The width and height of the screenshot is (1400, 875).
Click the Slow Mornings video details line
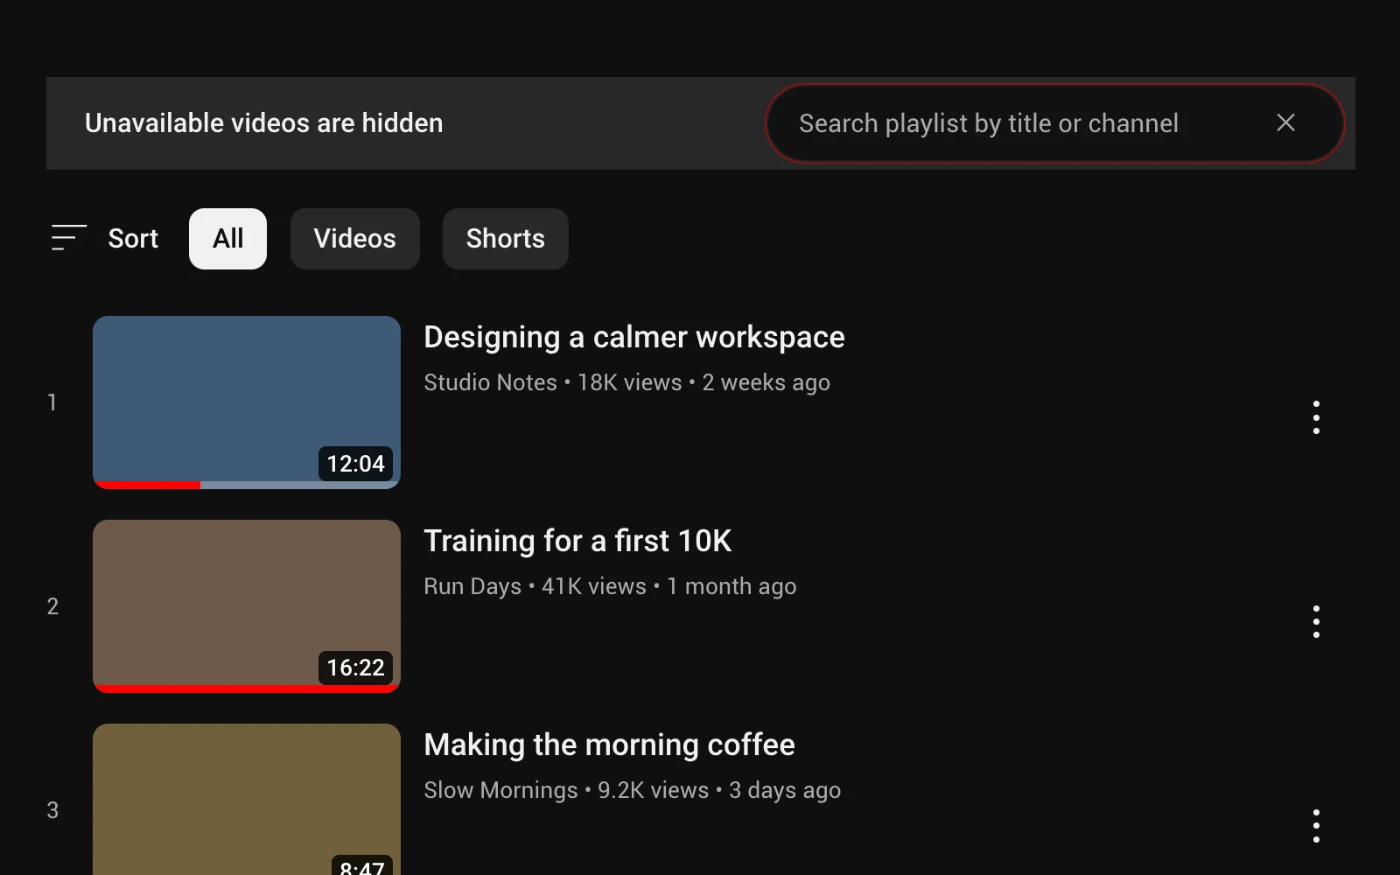pyautogui.click(x=632, y=790)
